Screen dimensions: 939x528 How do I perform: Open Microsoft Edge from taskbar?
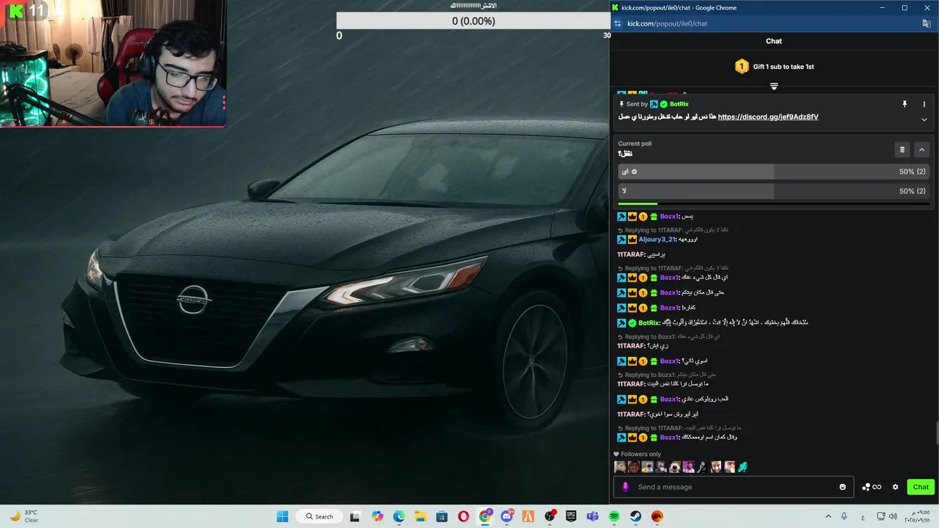398,516
